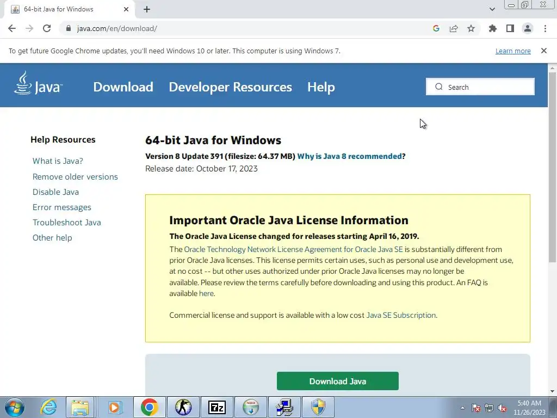Image resolution: width=557 pixels, height=418 pixels.
Task: Click the search magnifier icon
Action: coord(439,87)
